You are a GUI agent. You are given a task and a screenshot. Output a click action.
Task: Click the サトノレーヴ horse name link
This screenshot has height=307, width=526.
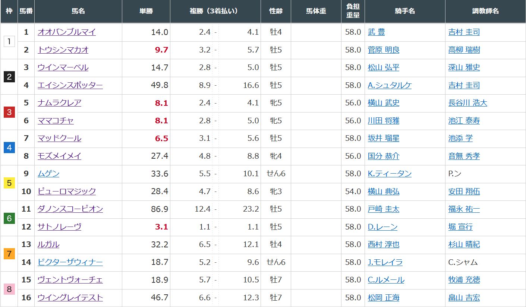click(x=59, y=227)
